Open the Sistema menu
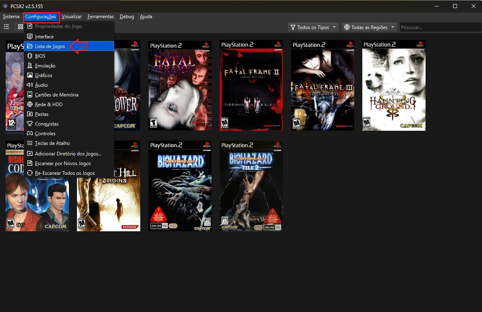The height and width of the screenshot is (312, 482). [x=11, y=17]
